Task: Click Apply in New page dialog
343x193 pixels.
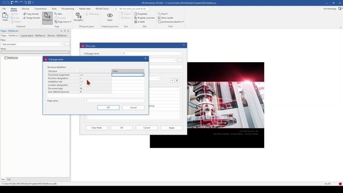Action: 171,128
